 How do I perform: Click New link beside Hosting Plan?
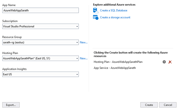click(x=84, y=58)
